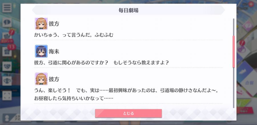This screenshot has width=257, height=125.
Task: Open the shoe training tile
Action: click(245, 71)
